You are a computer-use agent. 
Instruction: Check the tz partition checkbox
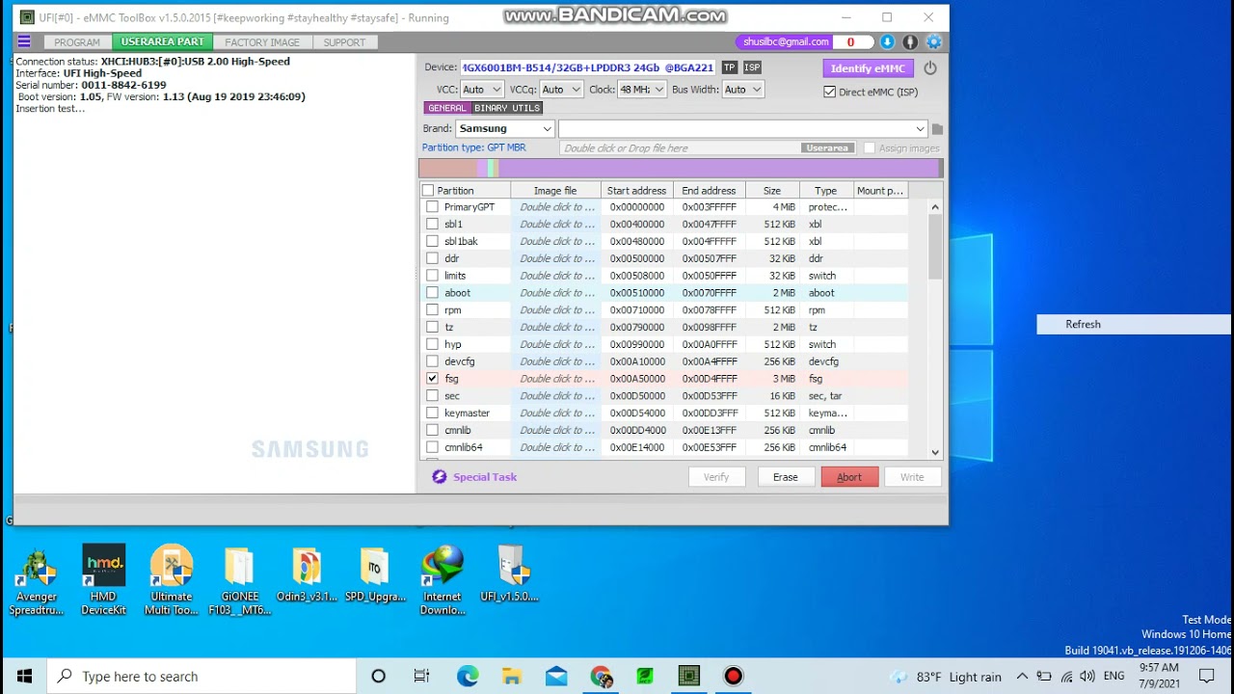click(x=432, y=327)
